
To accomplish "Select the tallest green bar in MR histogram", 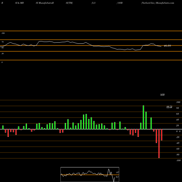I will [x=143, y=117].
